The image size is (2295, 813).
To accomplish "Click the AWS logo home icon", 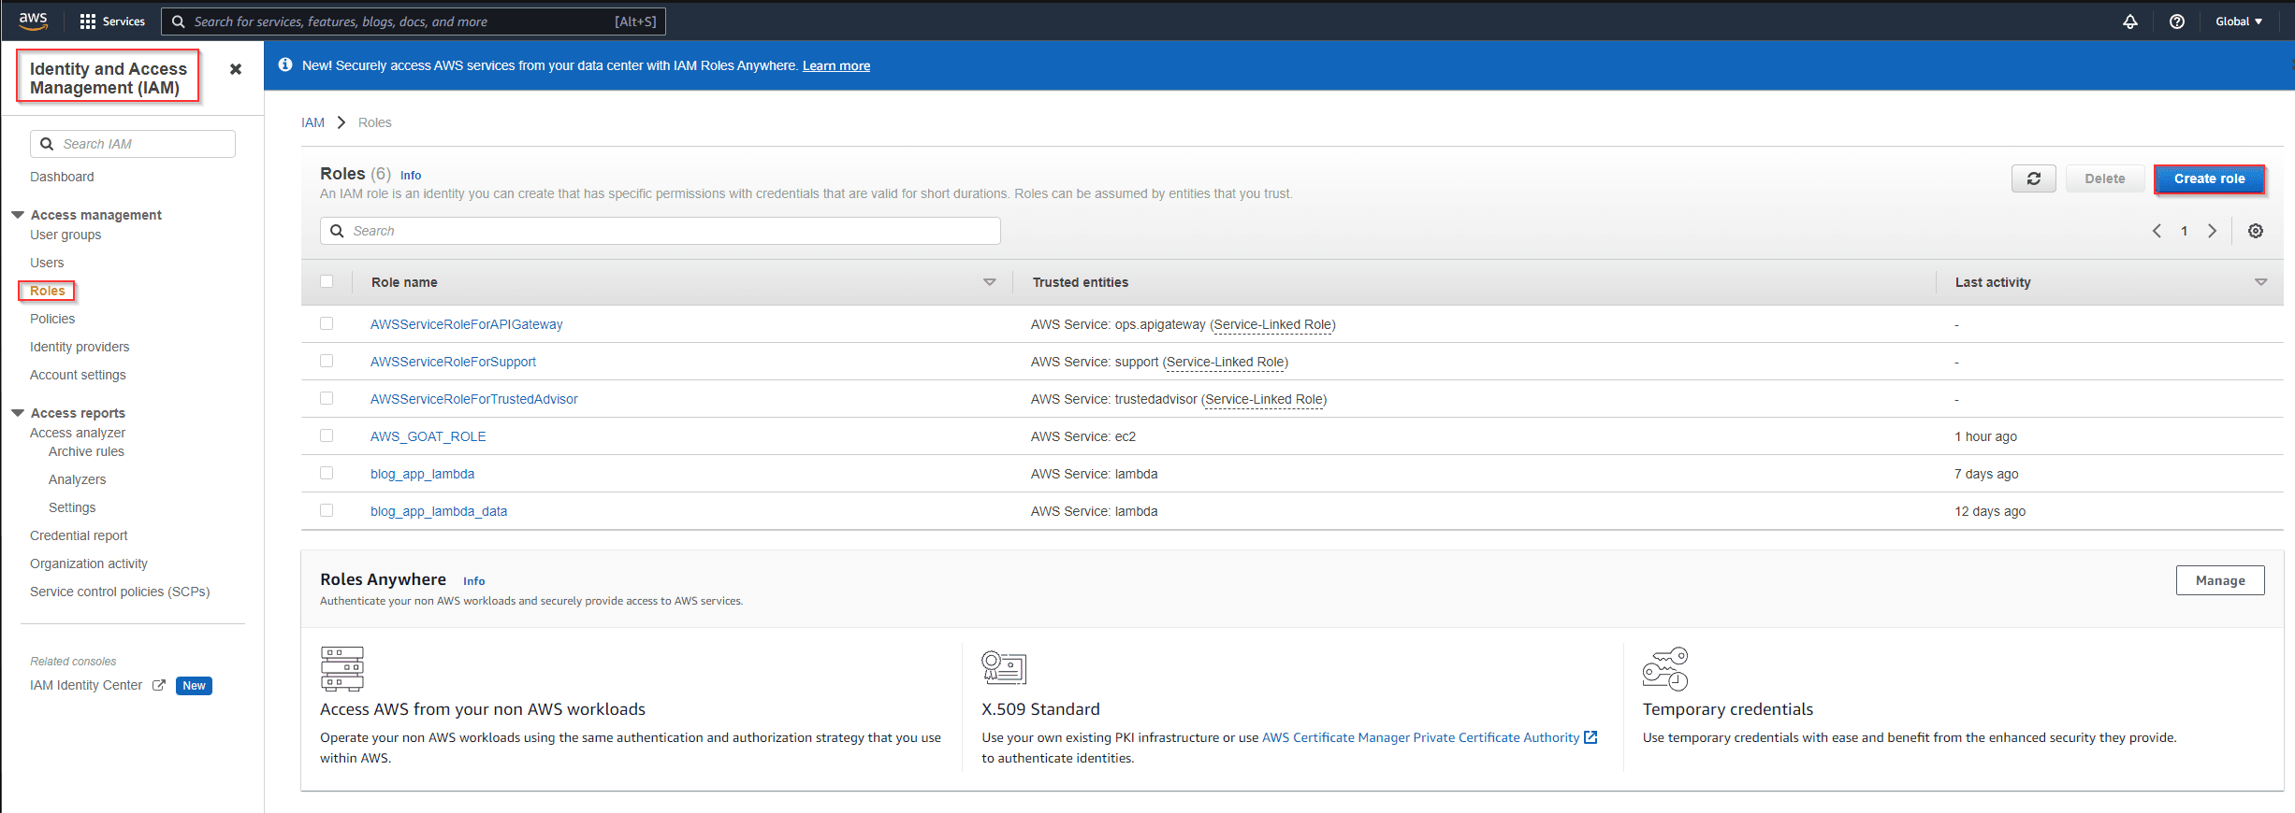I will [33, 21].
